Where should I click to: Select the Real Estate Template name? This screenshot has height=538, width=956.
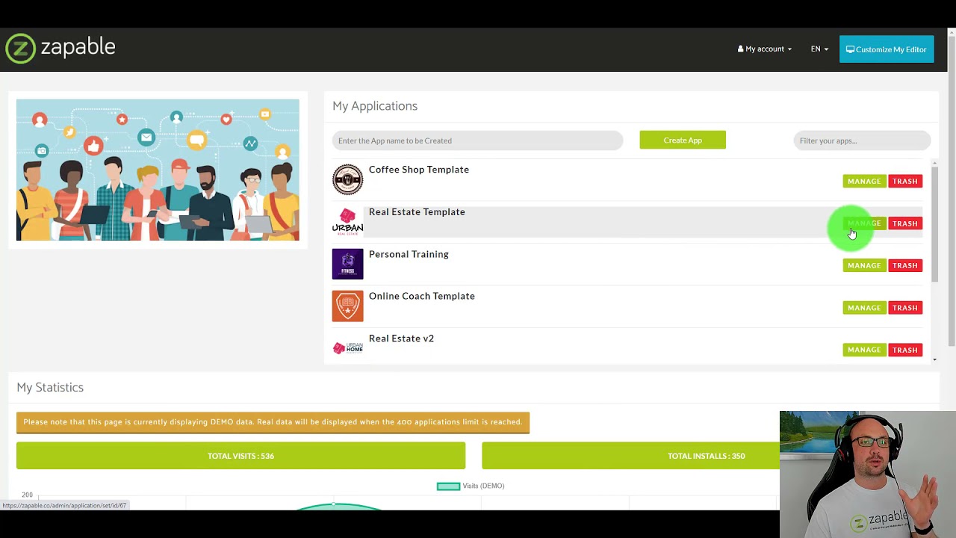(417, 212)
